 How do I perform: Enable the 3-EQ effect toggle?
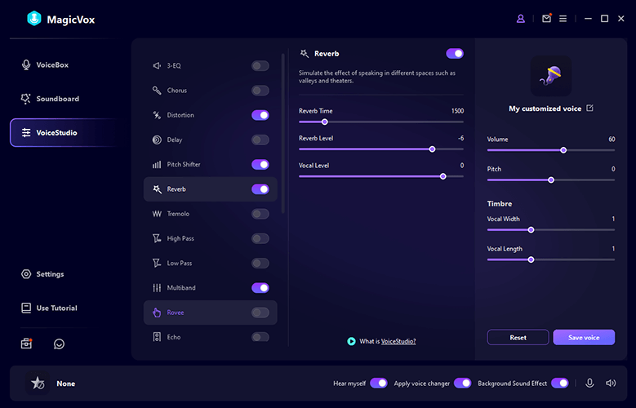(260, 66)
